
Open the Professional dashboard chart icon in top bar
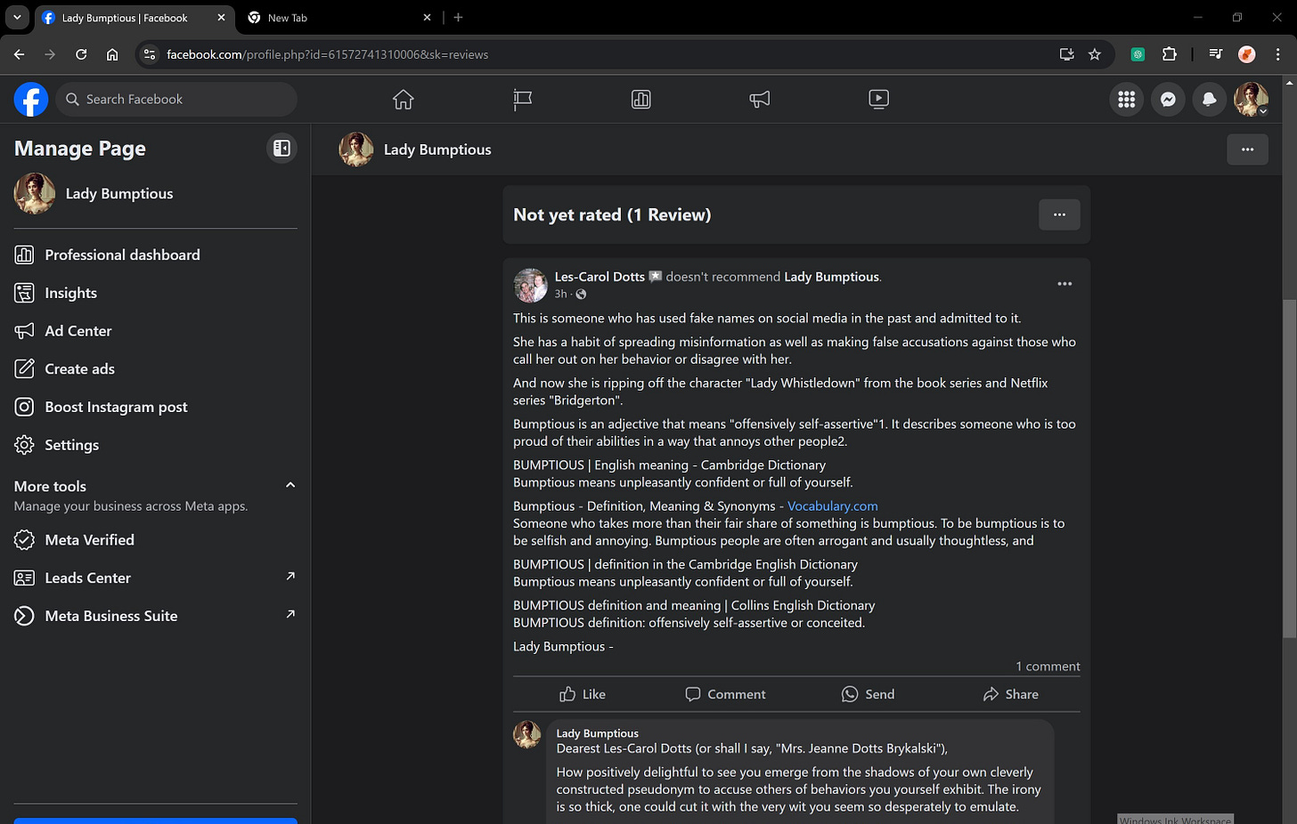coord(641,100)
